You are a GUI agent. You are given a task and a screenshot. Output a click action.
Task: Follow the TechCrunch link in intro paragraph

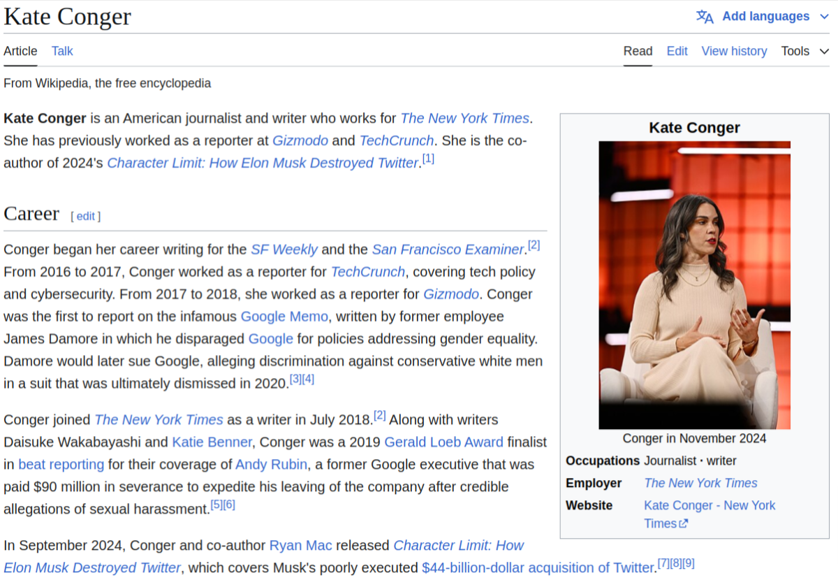397,140
